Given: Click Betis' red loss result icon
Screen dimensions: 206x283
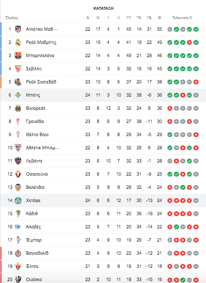Looking at the screenshot, I should pyautogui.click(x=183, y=95).
